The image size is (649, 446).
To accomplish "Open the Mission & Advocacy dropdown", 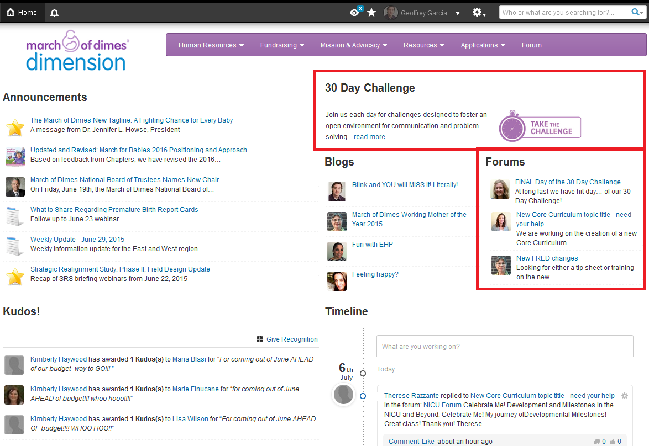I will (x=353, y=45).
